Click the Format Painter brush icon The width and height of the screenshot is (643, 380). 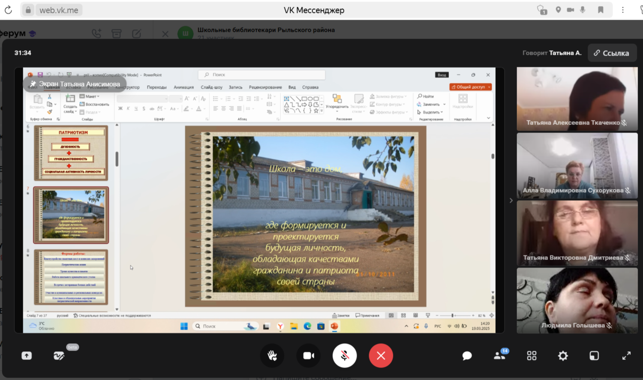click(49, 112)
